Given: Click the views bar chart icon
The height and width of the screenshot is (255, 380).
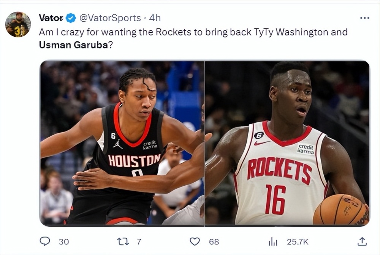Looking at the screenshot, I should 273,241.
